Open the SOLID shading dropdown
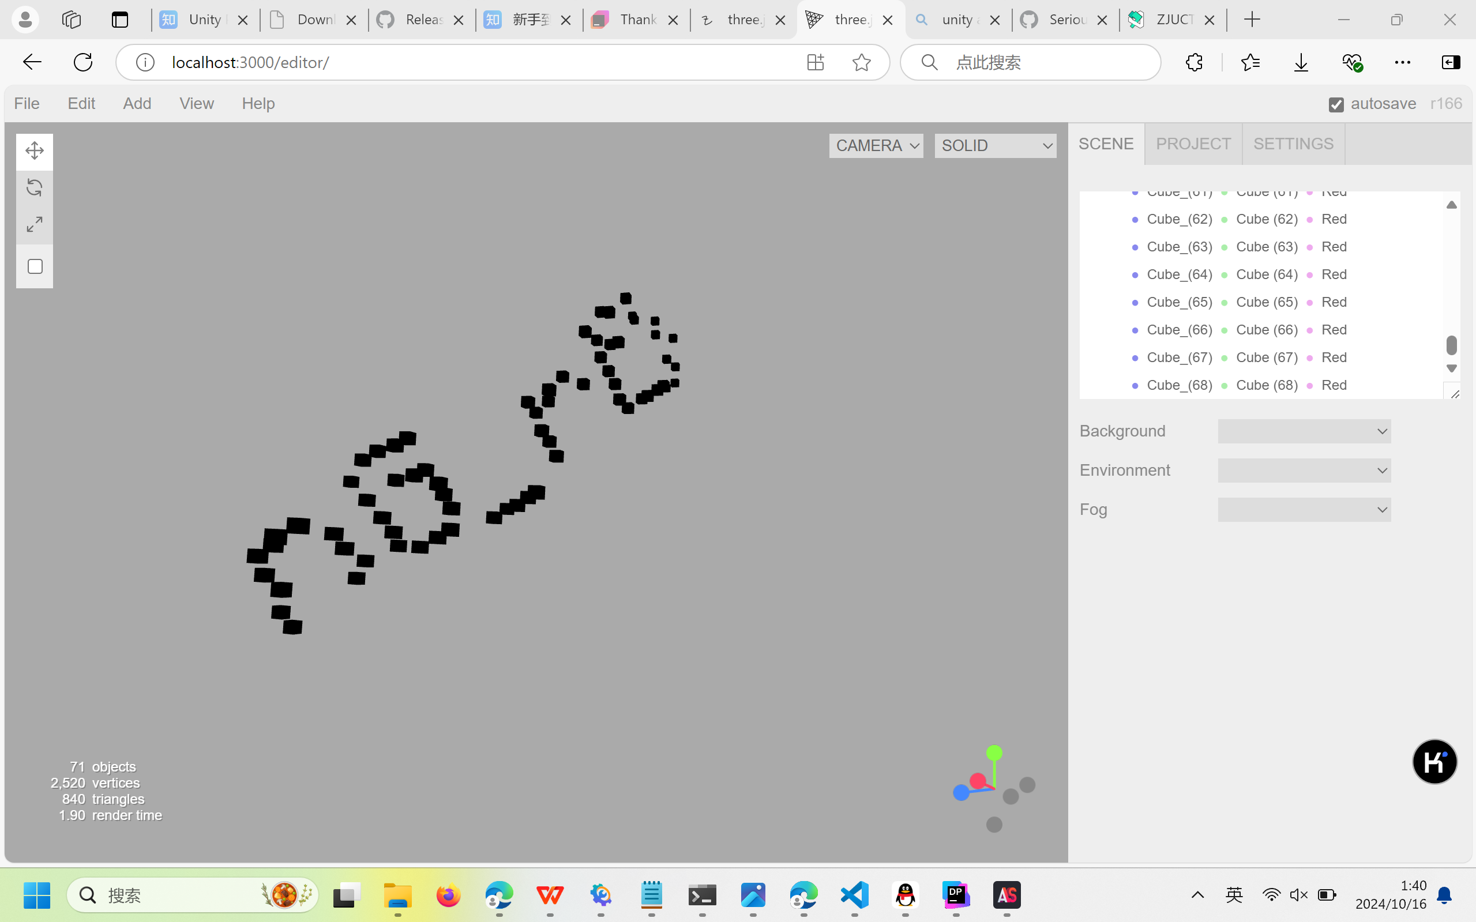Screen dimensions: 1476x922 coord(995,146)
